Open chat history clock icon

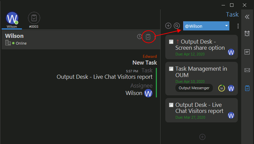tap(139, 37)
